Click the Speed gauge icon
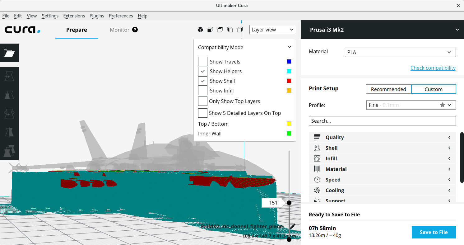Screen dimensions: 464x245 (x=317, y=180)
